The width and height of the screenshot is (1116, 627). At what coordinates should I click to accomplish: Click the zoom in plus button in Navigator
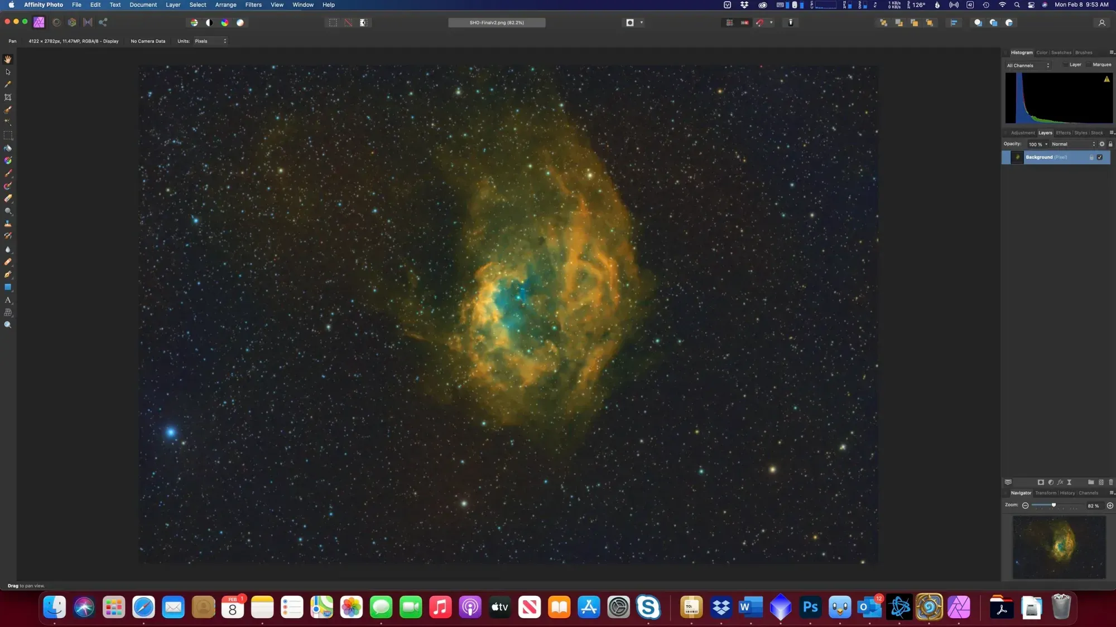(x=1110, y=506)
